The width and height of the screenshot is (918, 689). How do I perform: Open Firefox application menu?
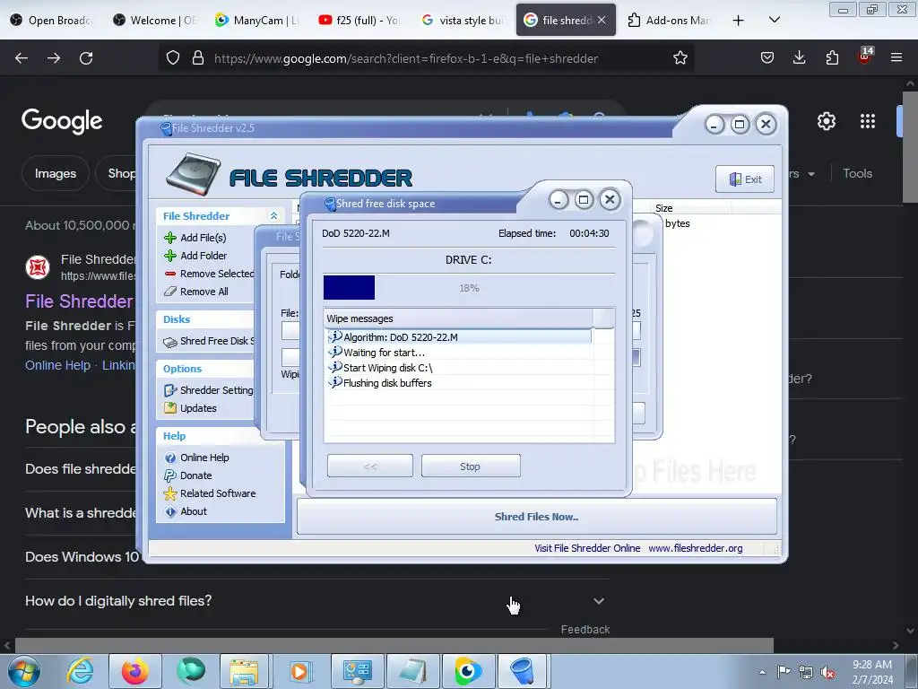[896, 58]
